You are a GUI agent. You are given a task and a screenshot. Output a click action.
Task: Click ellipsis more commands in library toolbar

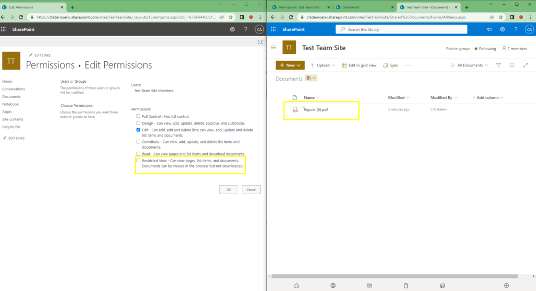point(408,65)
